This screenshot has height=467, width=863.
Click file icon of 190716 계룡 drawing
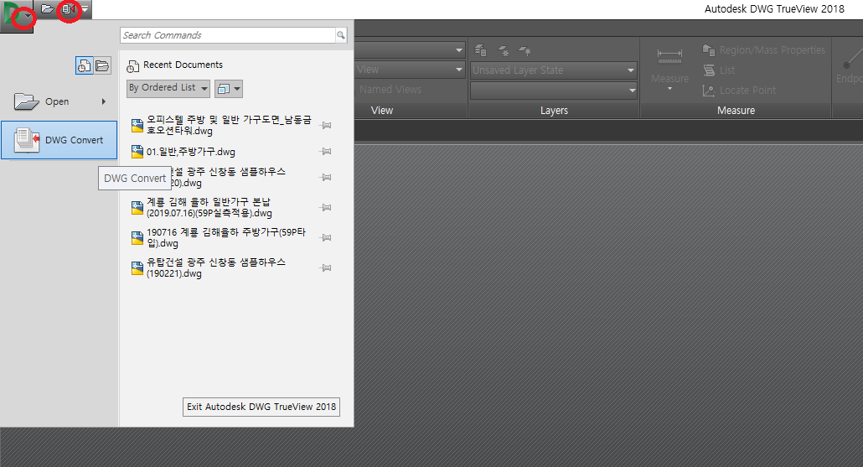click(x=137, y=238)
